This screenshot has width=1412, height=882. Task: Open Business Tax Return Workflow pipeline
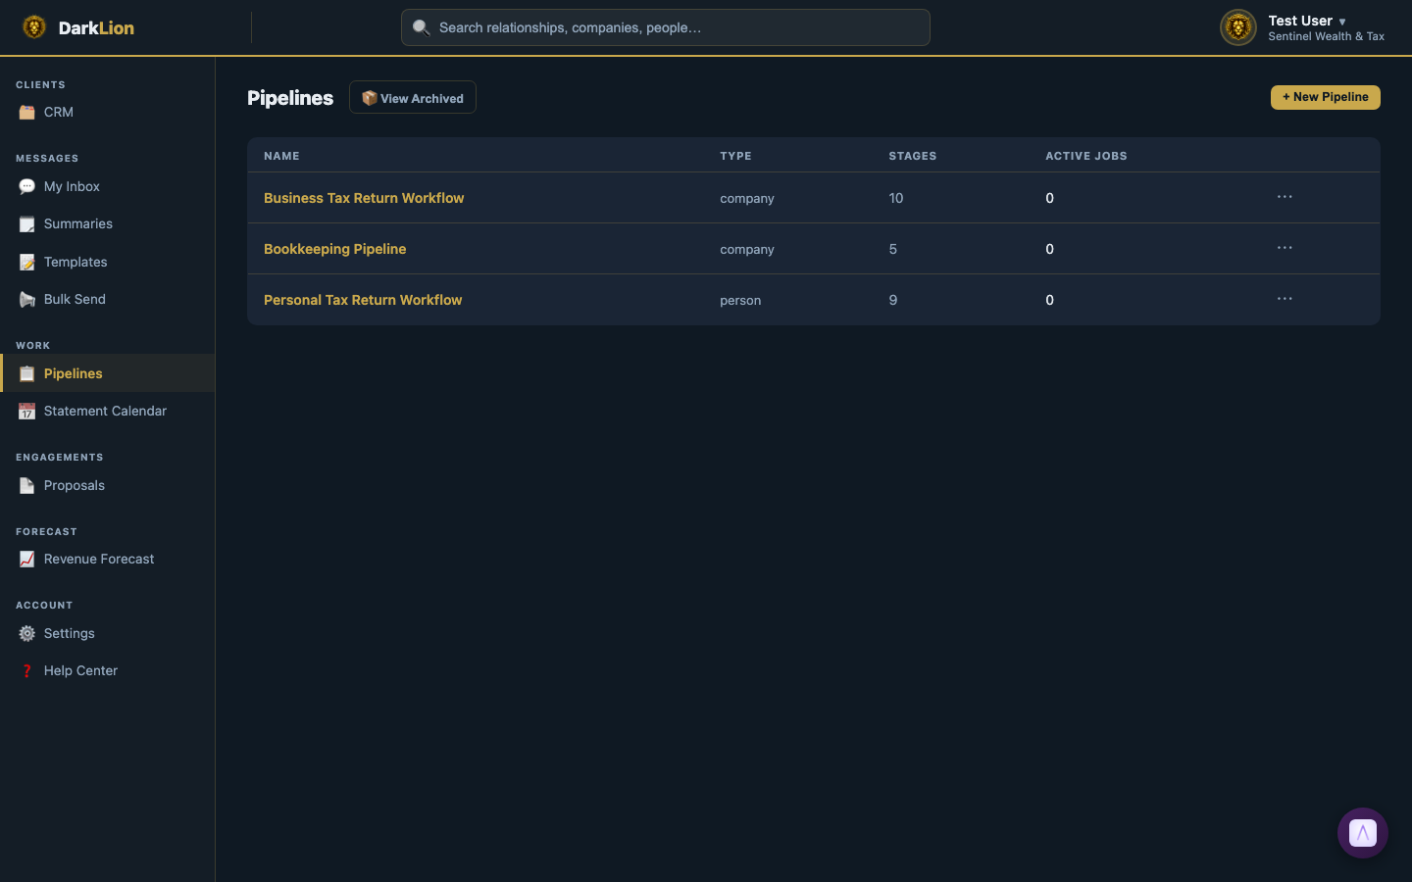click(x=364, y=198)
